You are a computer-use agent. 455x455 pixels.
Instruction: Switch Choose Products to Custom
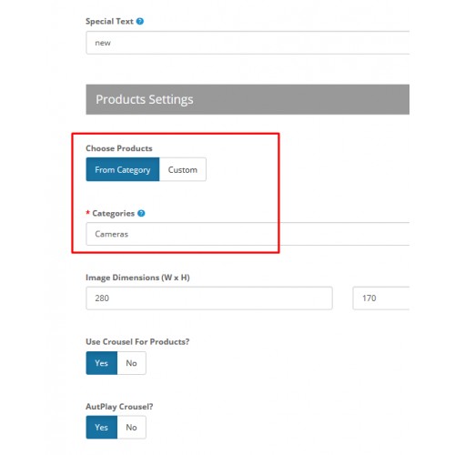pos(183,169)
